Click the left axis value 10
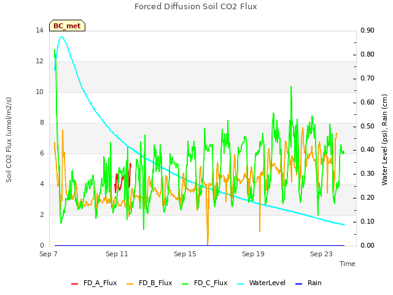 pyautogui.click(x=39, y=92)
